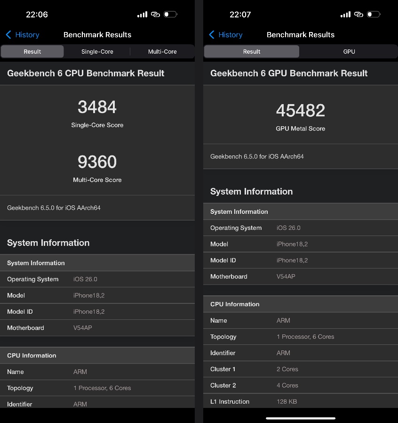
Task: Tap the back chevron on the CPU results screen
Action: click(x=8, y=35)
